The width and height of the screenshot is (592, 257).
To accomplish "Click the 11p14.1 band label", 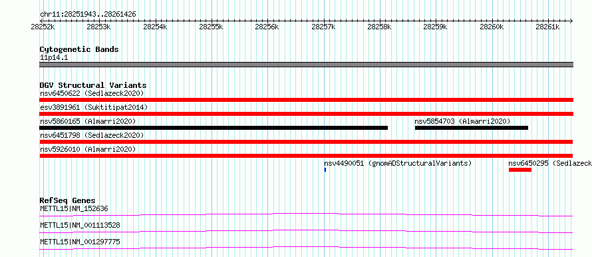I will click(54, 58).
